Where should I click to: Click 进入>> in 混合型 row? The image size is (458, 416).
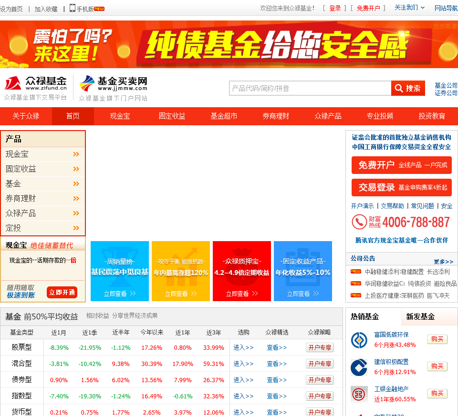pyautogui.click(x=244, y=364)
